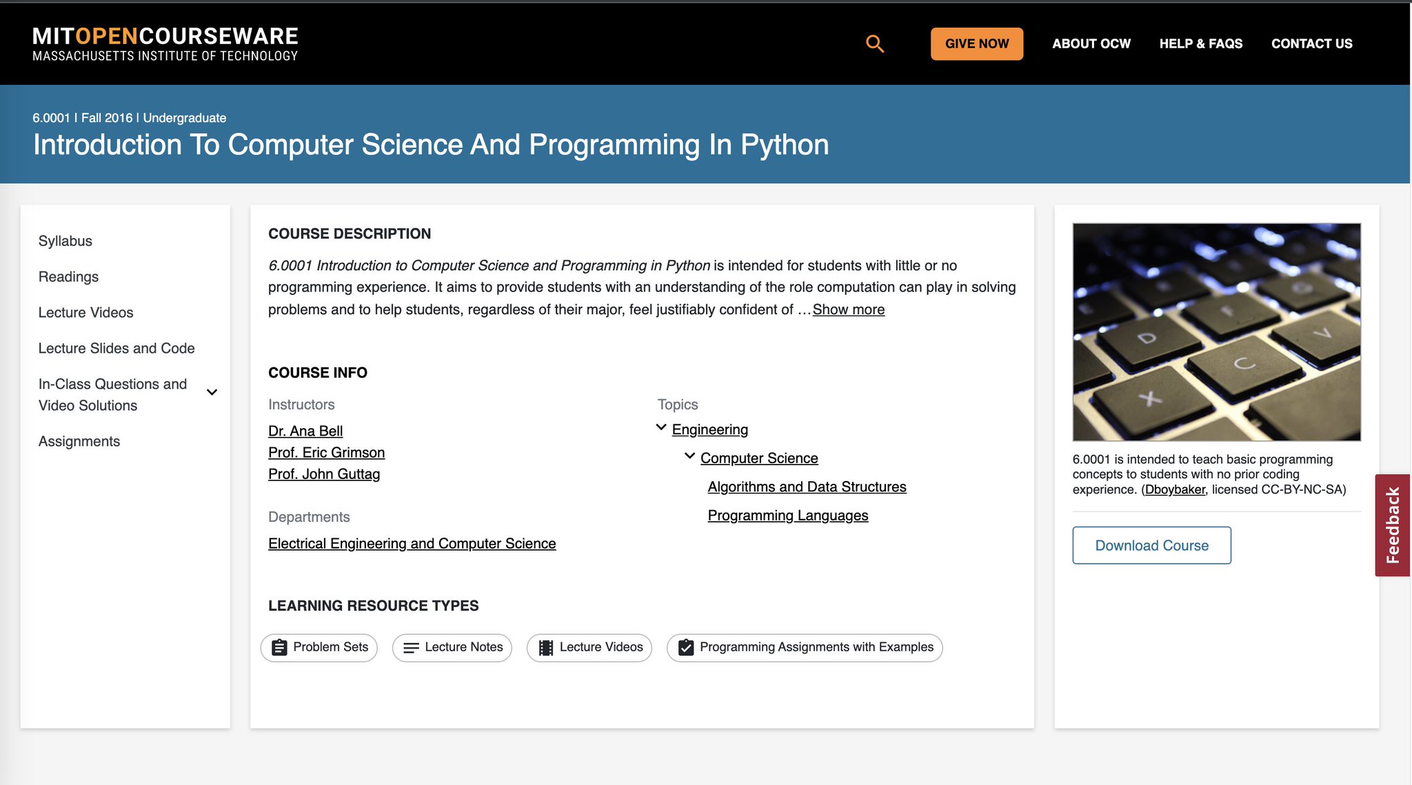Open the Assignments section
1412x785 pixels.
point(79,442)
